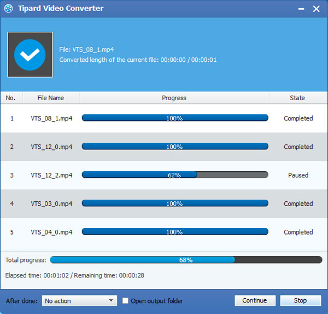The width and height of the screenshot is (328, 314).
Task: Click the completed checkmark thumbnail
Action: (x=30, y=55)
